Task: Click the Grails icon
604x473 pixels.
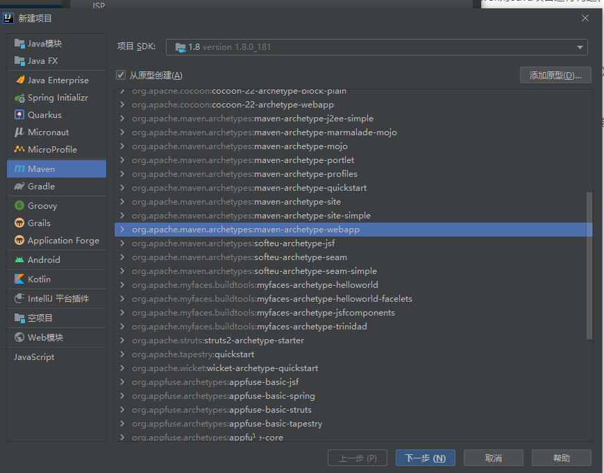Action: pyautogui.click(x=19, y=223)
